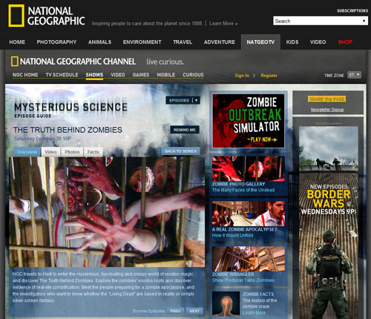
Task: Click the Register link
Action: point(269,76)
